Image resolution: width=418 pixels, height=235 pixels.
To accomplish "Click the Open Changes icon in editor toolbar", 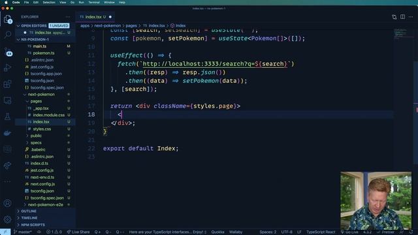I will pyautogui.click(x=394, y=17).
